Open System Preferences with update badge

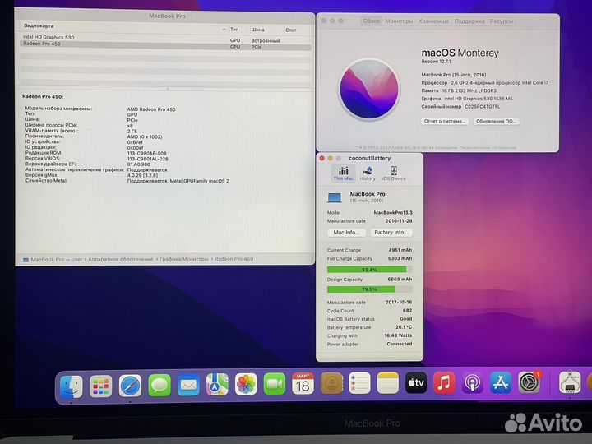530,382
